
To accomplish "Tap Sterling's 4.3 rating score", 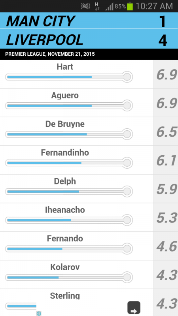I will 167,304.
